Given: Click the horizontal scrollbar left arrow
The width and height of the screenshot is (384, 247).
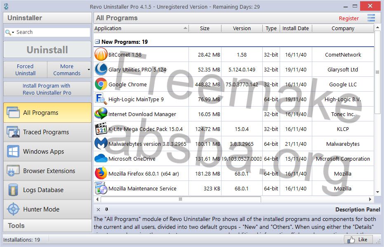Looking at the screenshot, I should [97, 199].
